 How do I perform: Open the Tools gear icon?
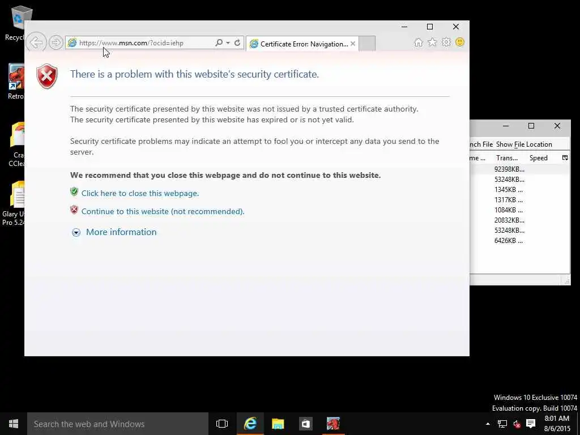446,42
